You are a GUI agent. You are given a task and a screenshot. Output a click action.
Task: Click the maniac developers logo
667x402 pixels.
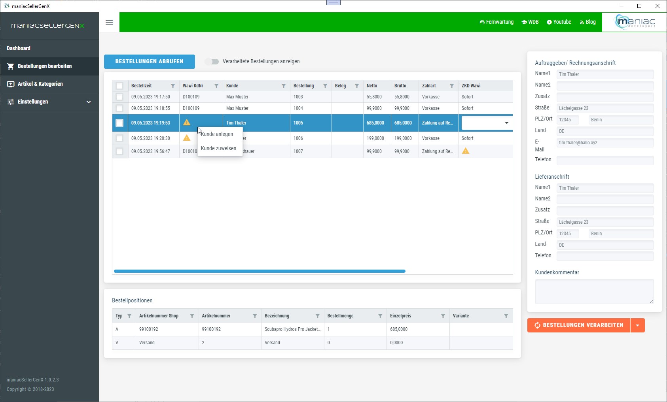[x=635, y=22]
